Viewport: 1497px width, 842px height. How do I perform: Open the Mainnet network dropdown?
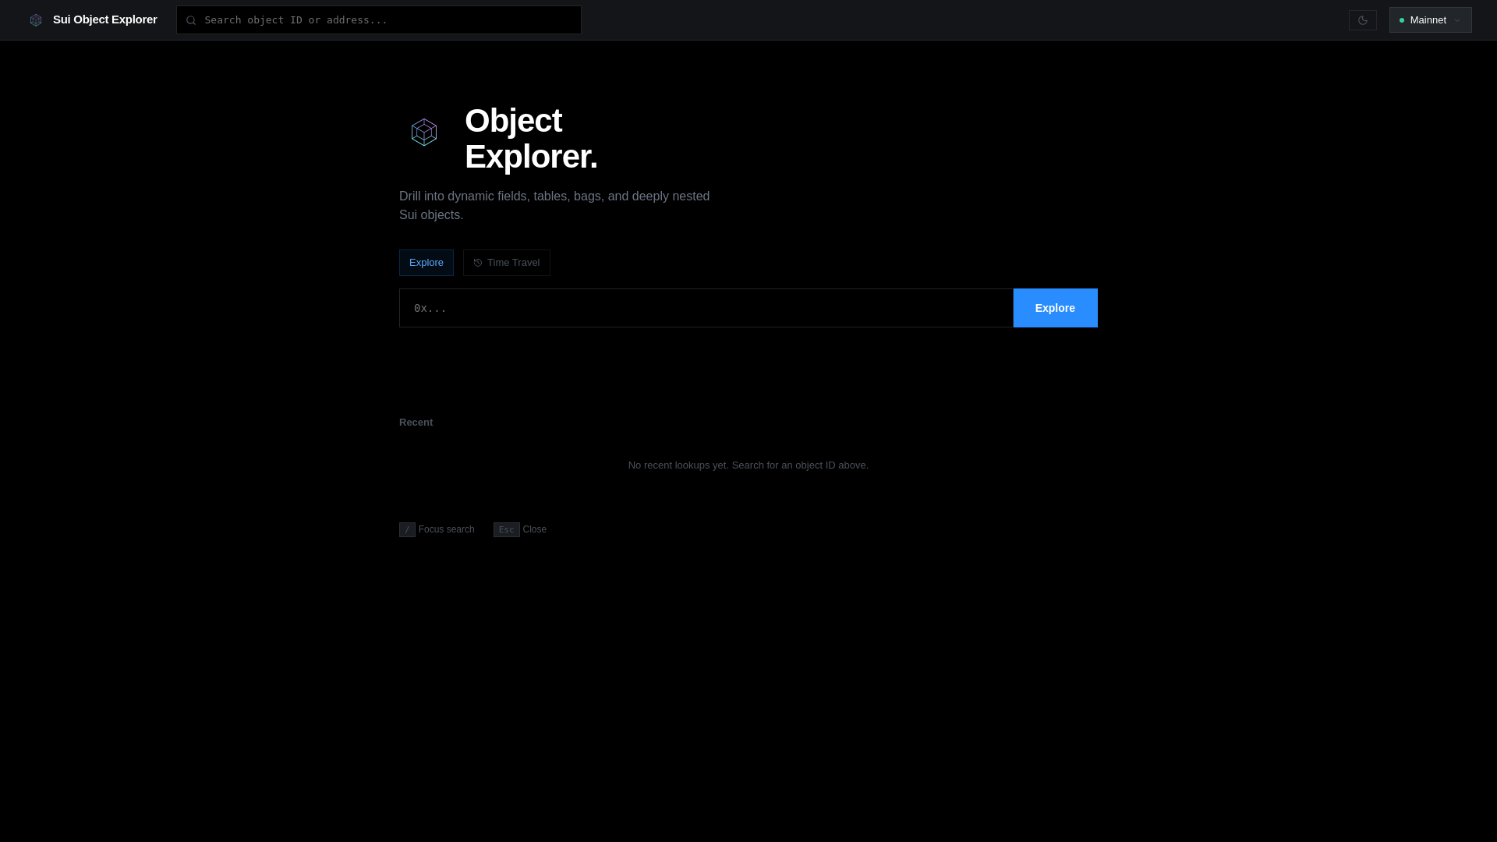pyautogui.click(x=1430, y=20)
